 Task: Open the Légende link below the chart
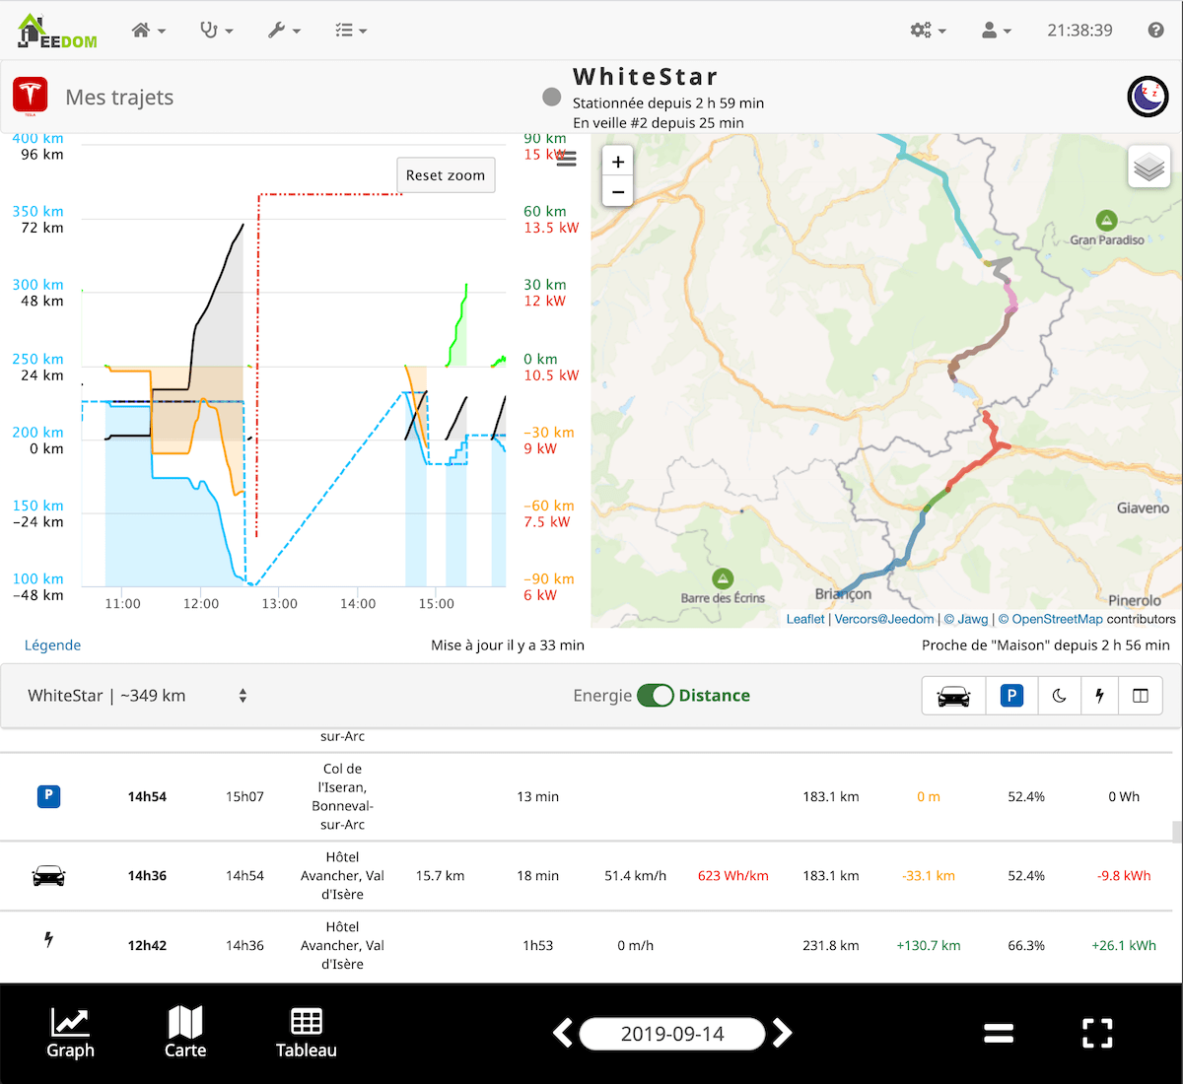[52, 644]
